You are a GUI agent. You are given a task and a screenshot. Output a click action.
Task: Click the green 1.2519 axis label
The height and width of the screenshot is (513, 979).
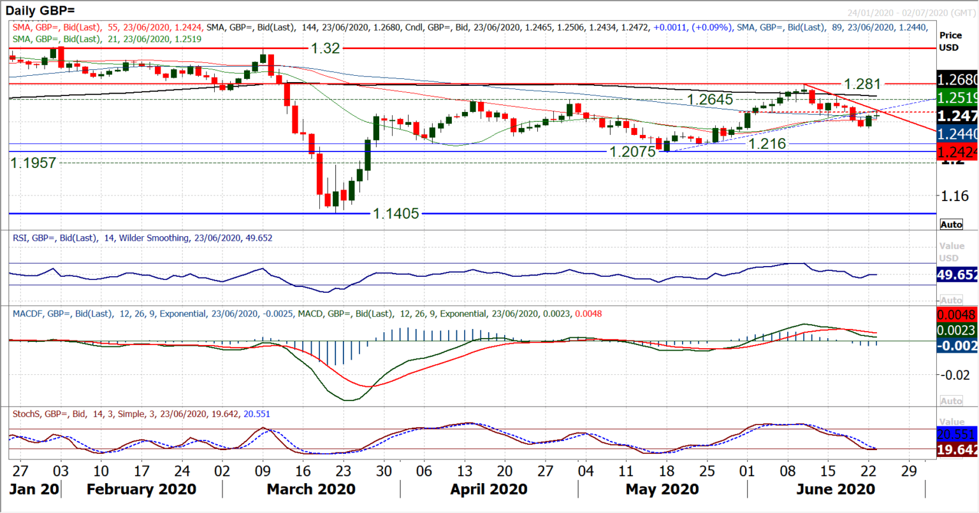[957, 99]
